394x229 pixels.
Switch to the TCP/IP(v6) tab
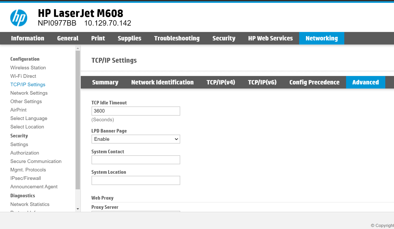262,82
